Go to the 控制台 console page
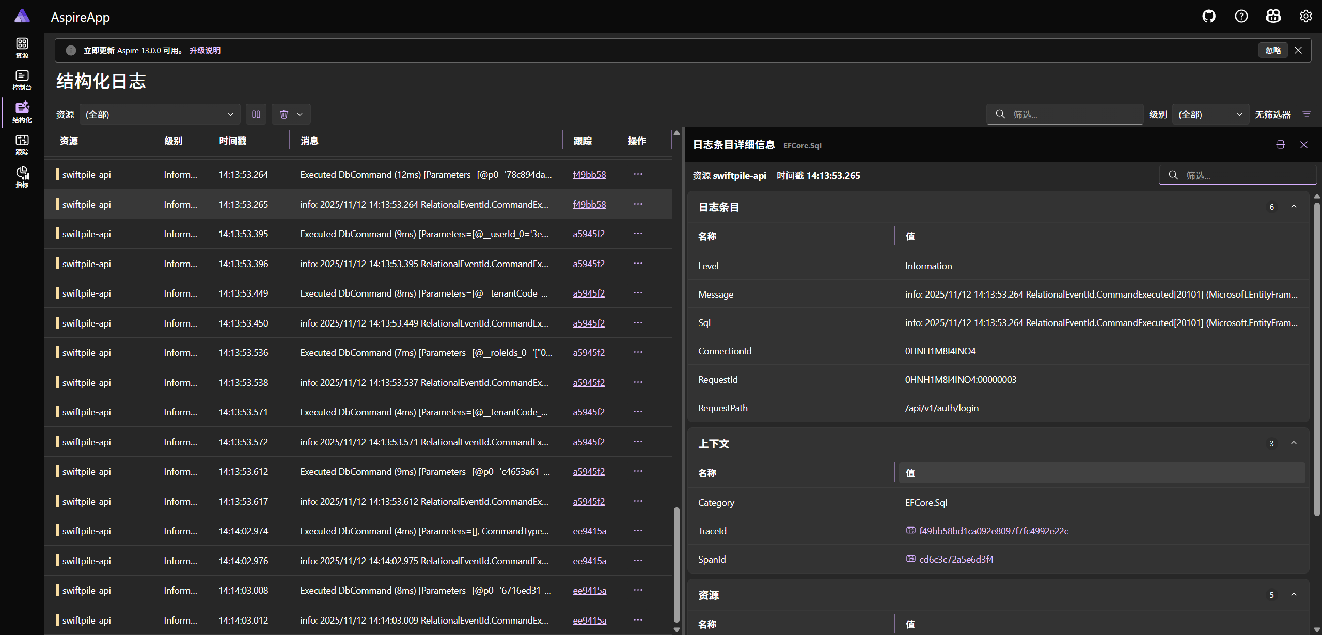The height and width of the screenshot is (635, 1322). point(22,80)
